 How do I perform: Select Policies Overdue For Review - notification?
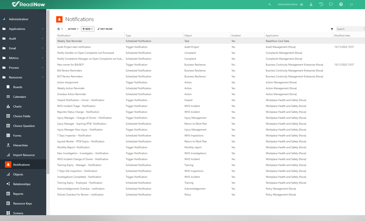[x=211, y=194]
